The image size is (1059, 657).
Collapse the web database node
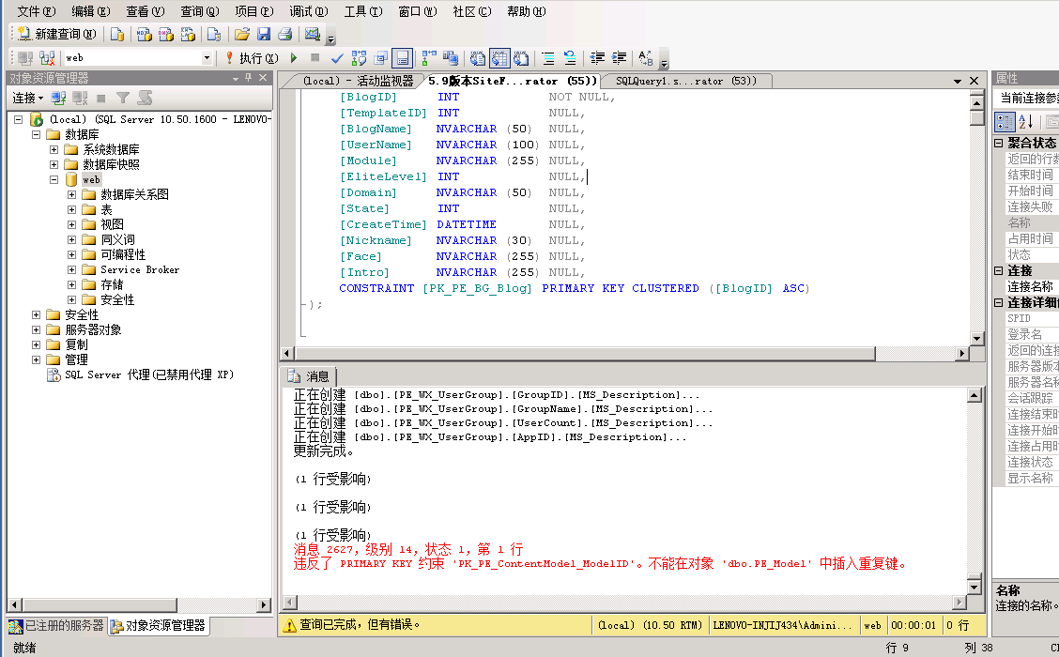coord(54,179)
